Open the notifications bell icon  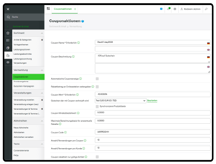[x=168, y=9]
